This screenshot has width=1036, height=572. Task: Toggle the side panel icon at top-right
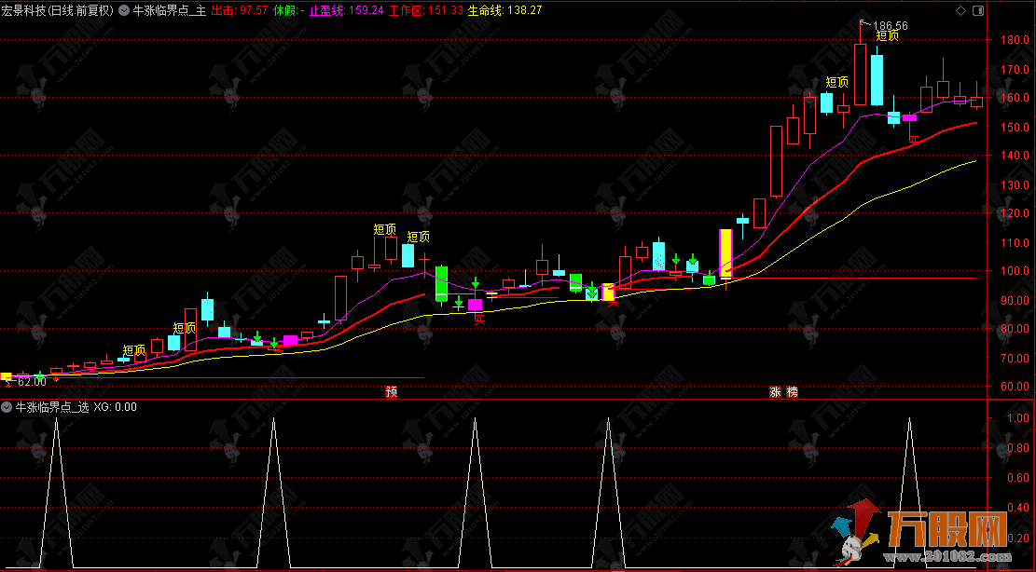coord(975,11)
